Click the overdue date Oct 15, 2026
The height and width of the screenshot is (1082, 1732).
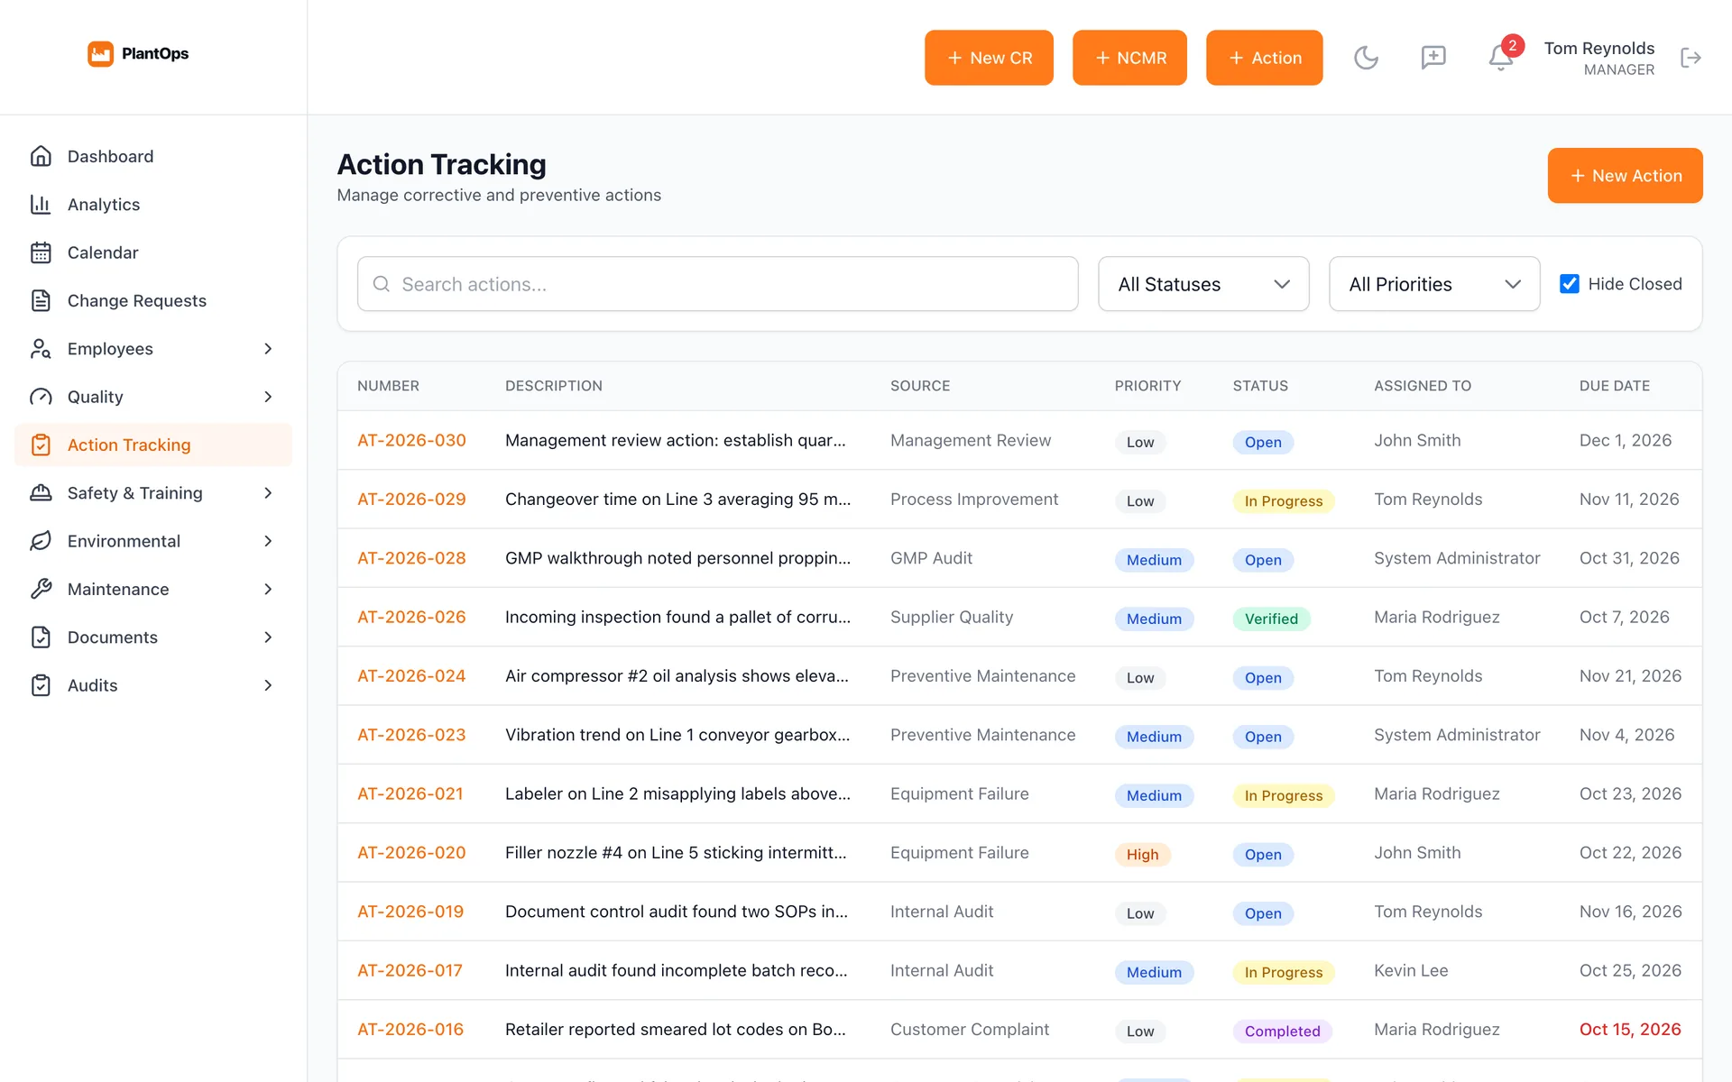click(1630, 1030)
